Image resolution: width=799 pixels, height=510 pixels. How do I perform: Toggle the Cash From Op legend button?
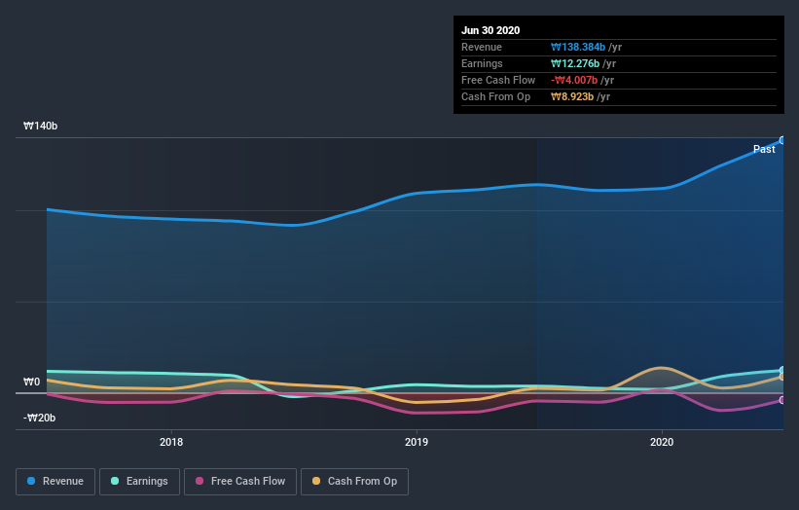tap(354, 482)
